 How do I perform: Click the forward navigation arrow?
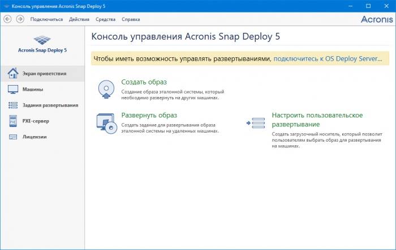20,19
